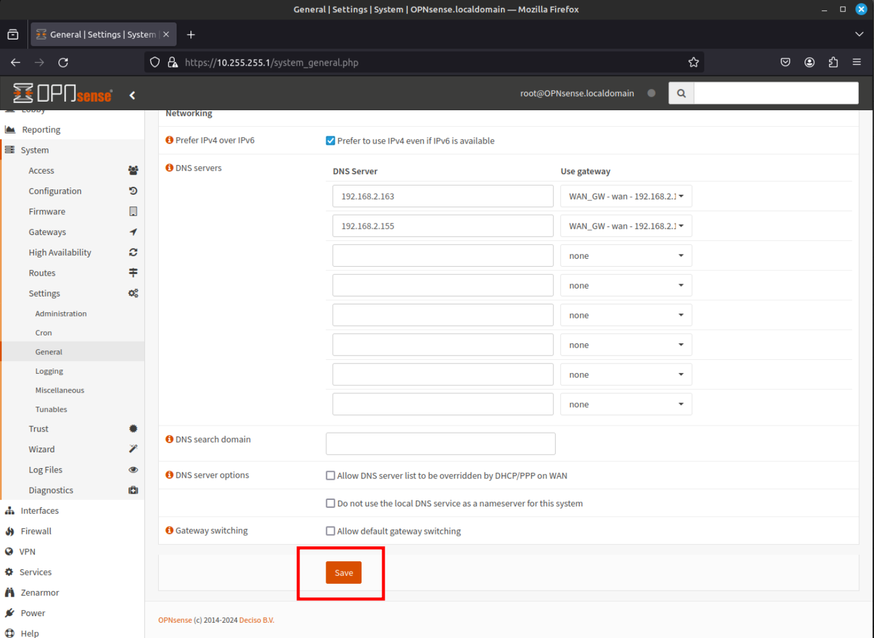Click the Gateways arrow icon
This screenshot has width=874, height=638.
[x=133, y=232]
